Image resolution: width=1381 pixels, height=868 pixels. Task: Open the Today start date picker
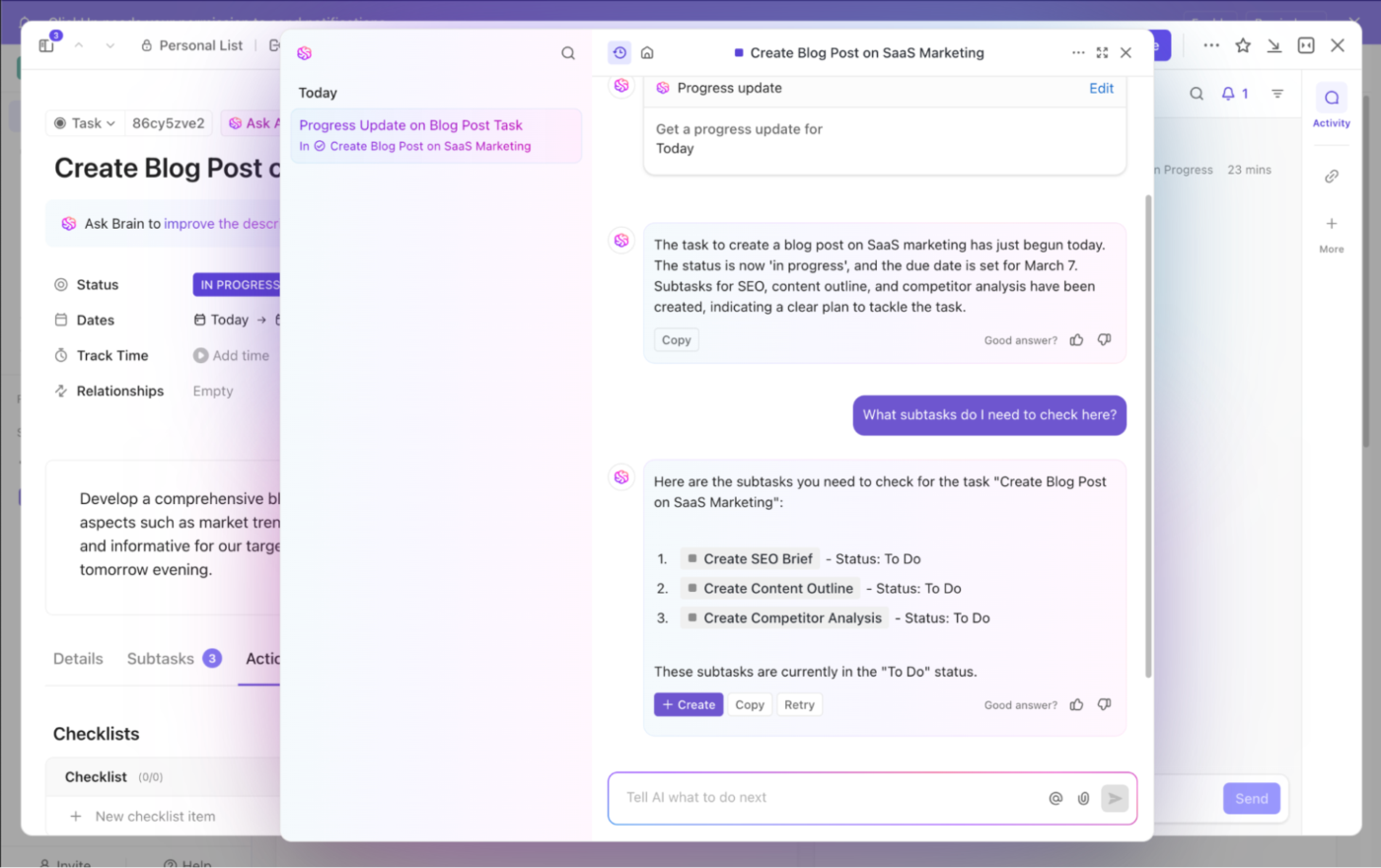click(x=222, y=320)
